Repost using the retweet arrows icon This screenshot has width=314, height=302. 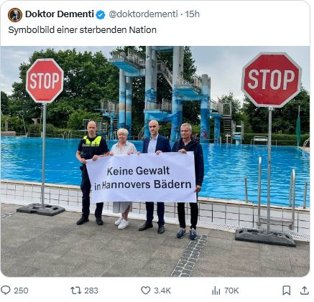click(x=76, y=291)
